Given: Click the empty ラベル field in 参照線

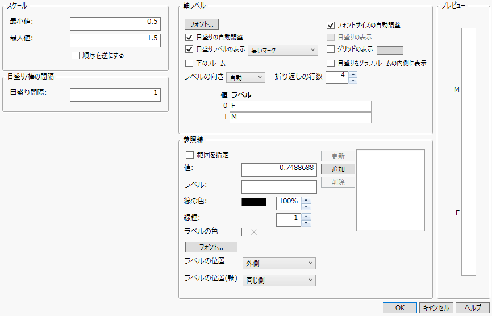Looking at the screenshot, I should tap(279, 187).
